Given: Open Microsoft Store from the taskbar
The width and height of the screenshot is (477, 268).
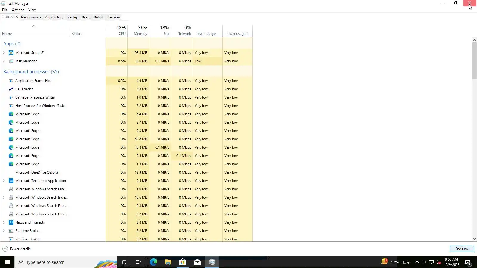Looking at the screenshot, I should (x=182, y=262).
